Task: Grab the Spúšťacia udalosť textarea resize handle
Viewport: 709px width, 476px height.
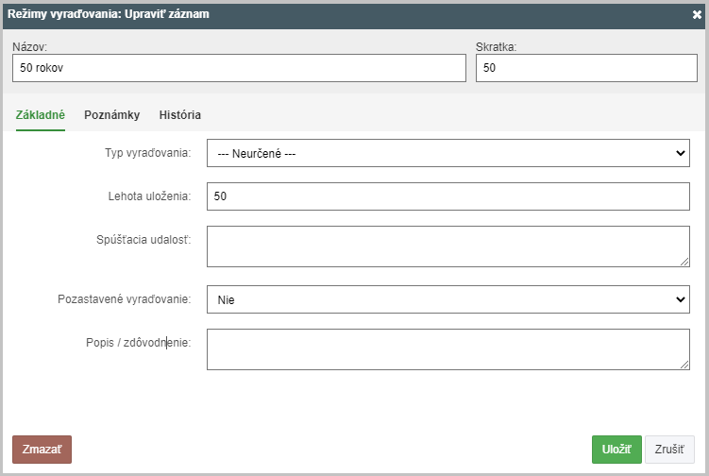Action: tap(684, 262)
